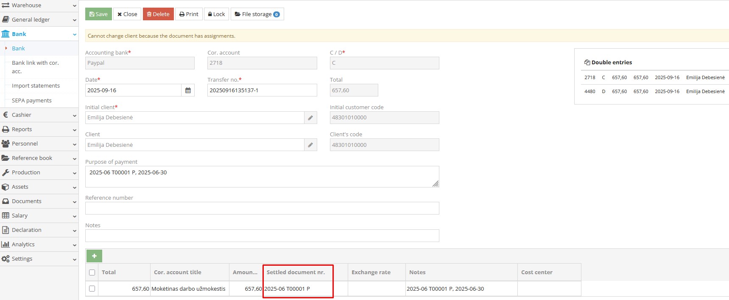
Task: Click into the Reference number field
Action: coord(262,208)
